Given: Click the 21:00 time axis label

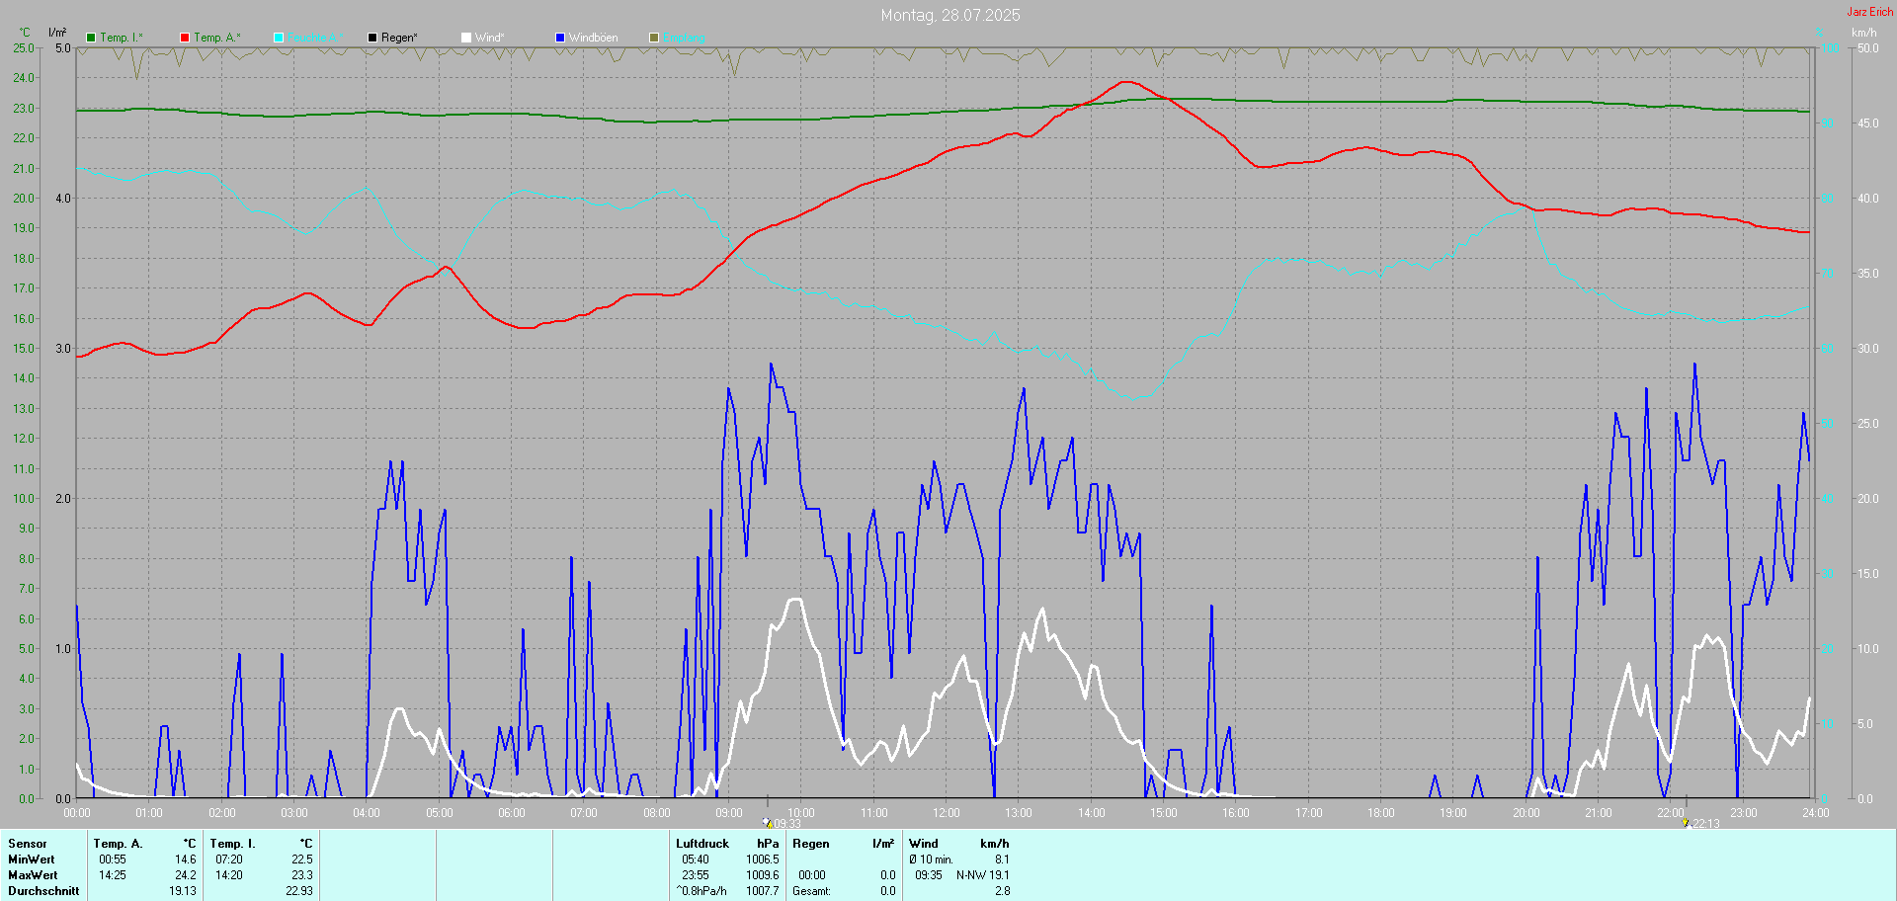Looking at the screenshot, I should (1599, 813).
